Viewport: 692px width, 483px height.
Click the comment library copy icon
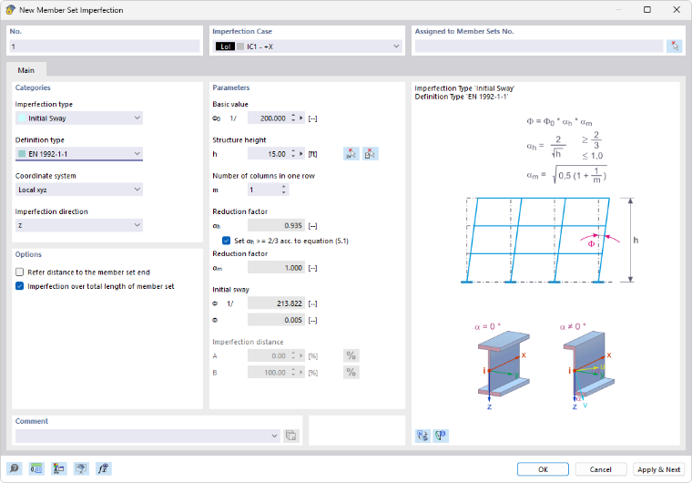coord(290,436)
